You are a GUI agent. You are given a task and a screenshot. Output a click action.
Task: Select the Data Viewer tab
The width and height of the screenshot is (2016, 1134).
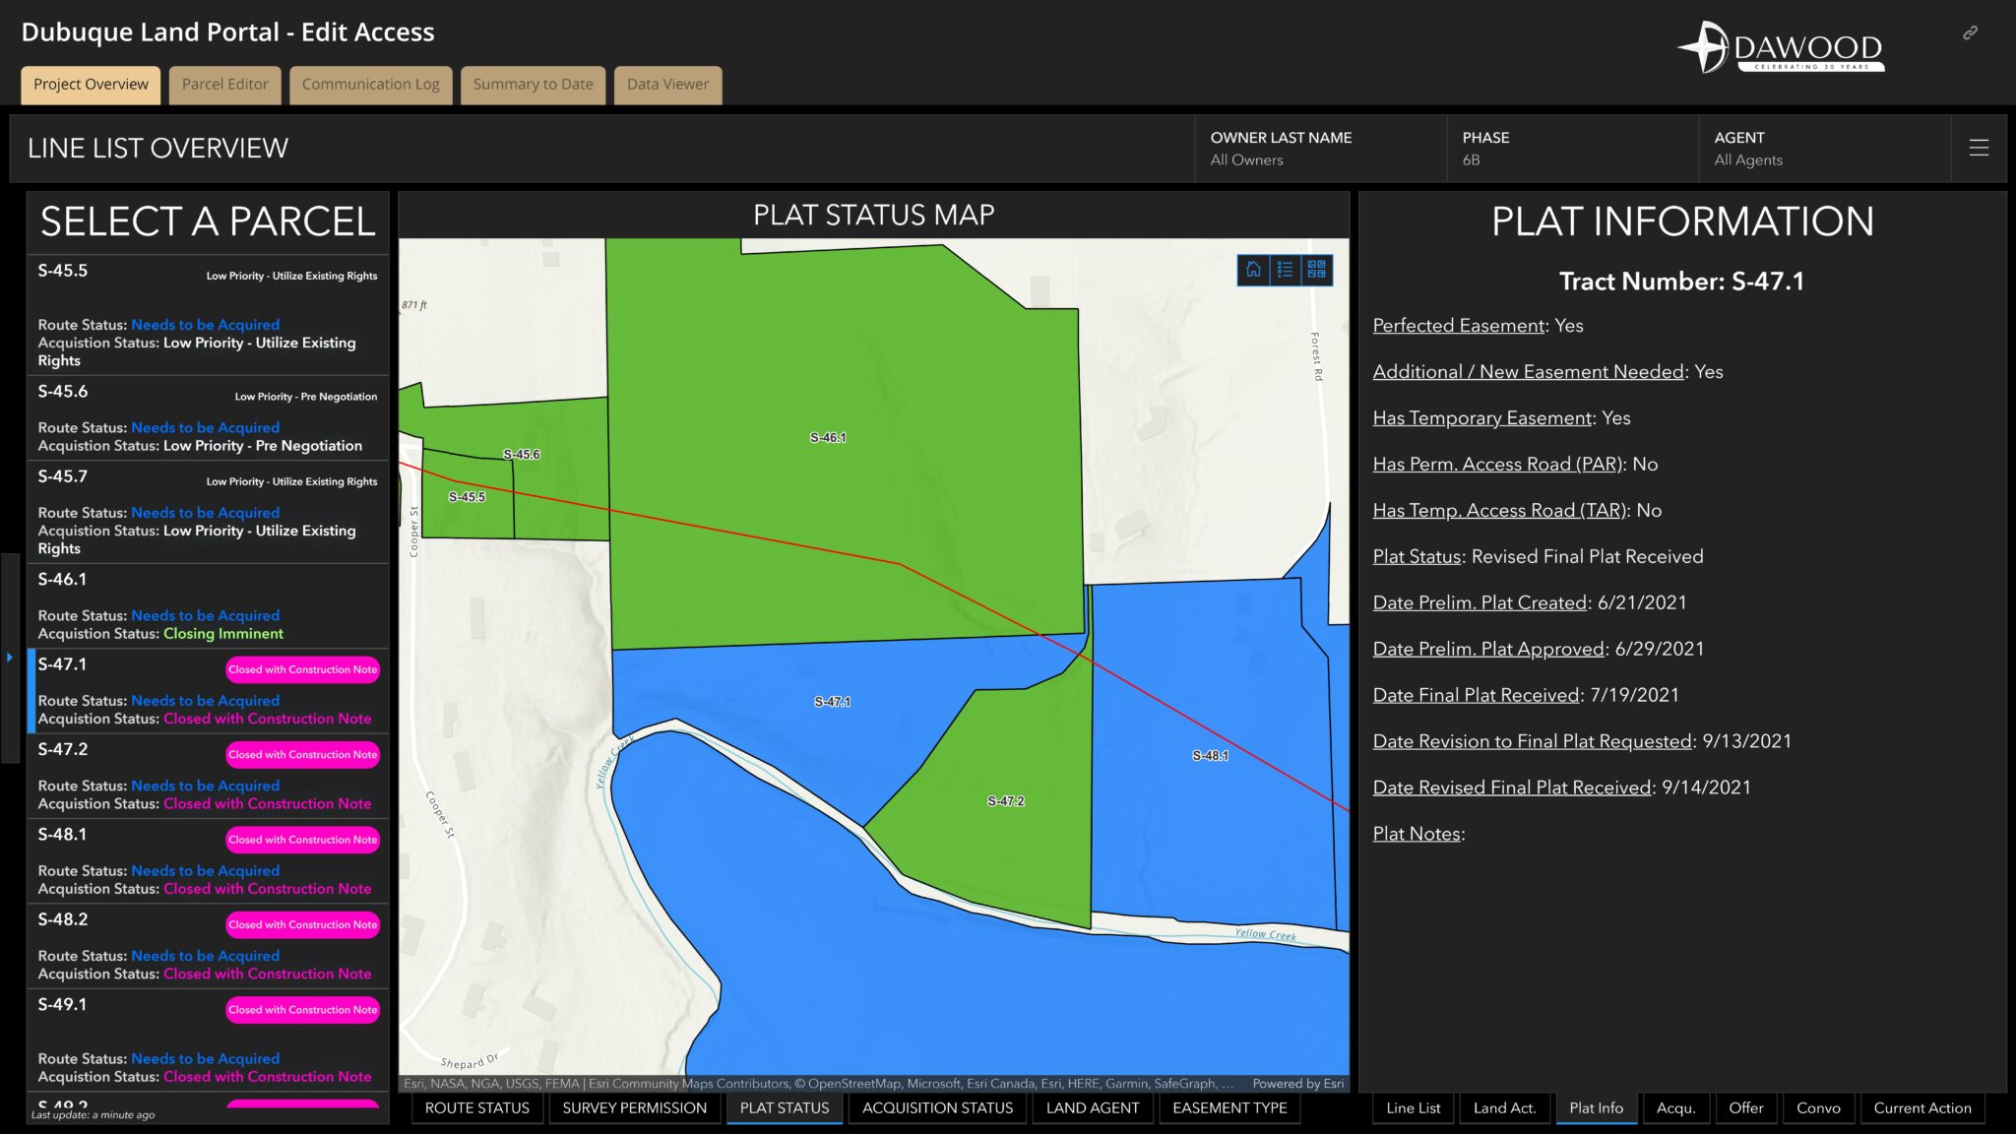[x=667, y=85]
